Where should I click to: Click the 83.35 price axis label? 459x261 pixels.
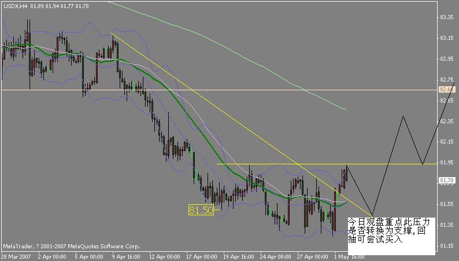(x=447, y=17)
